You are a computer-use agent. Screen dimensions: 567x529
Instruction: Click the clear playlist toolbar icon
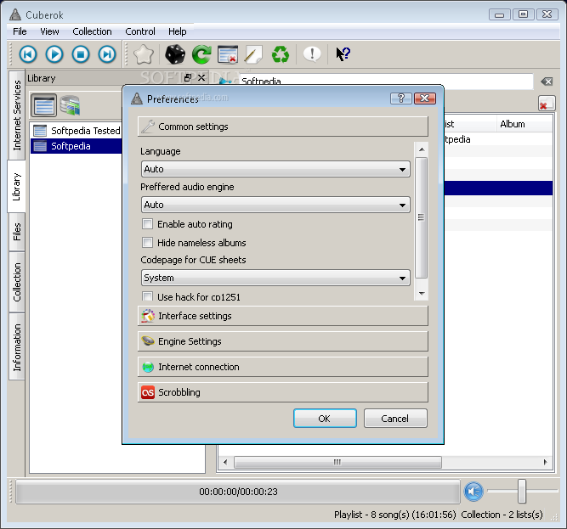coord(228,54)
